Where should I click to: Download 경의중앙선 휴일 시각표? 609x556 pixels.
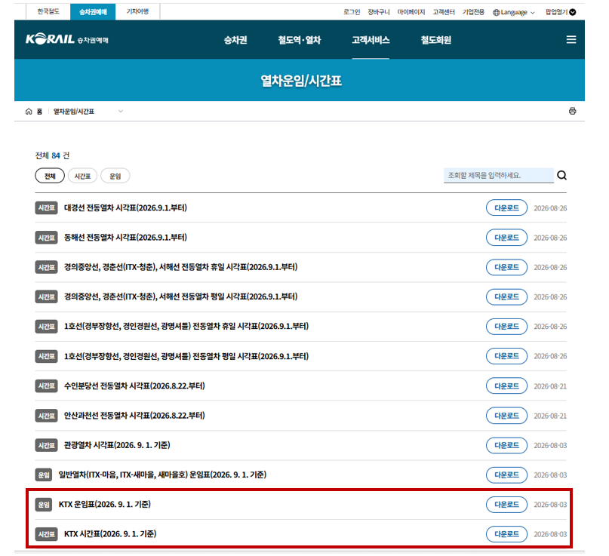tap(506, 267)
